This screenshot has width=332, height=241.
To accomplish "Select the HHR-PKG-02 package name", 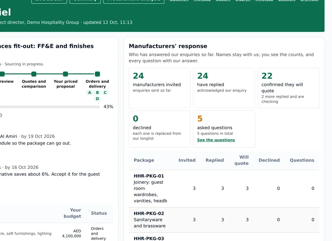I will click(x=149, y=213).
